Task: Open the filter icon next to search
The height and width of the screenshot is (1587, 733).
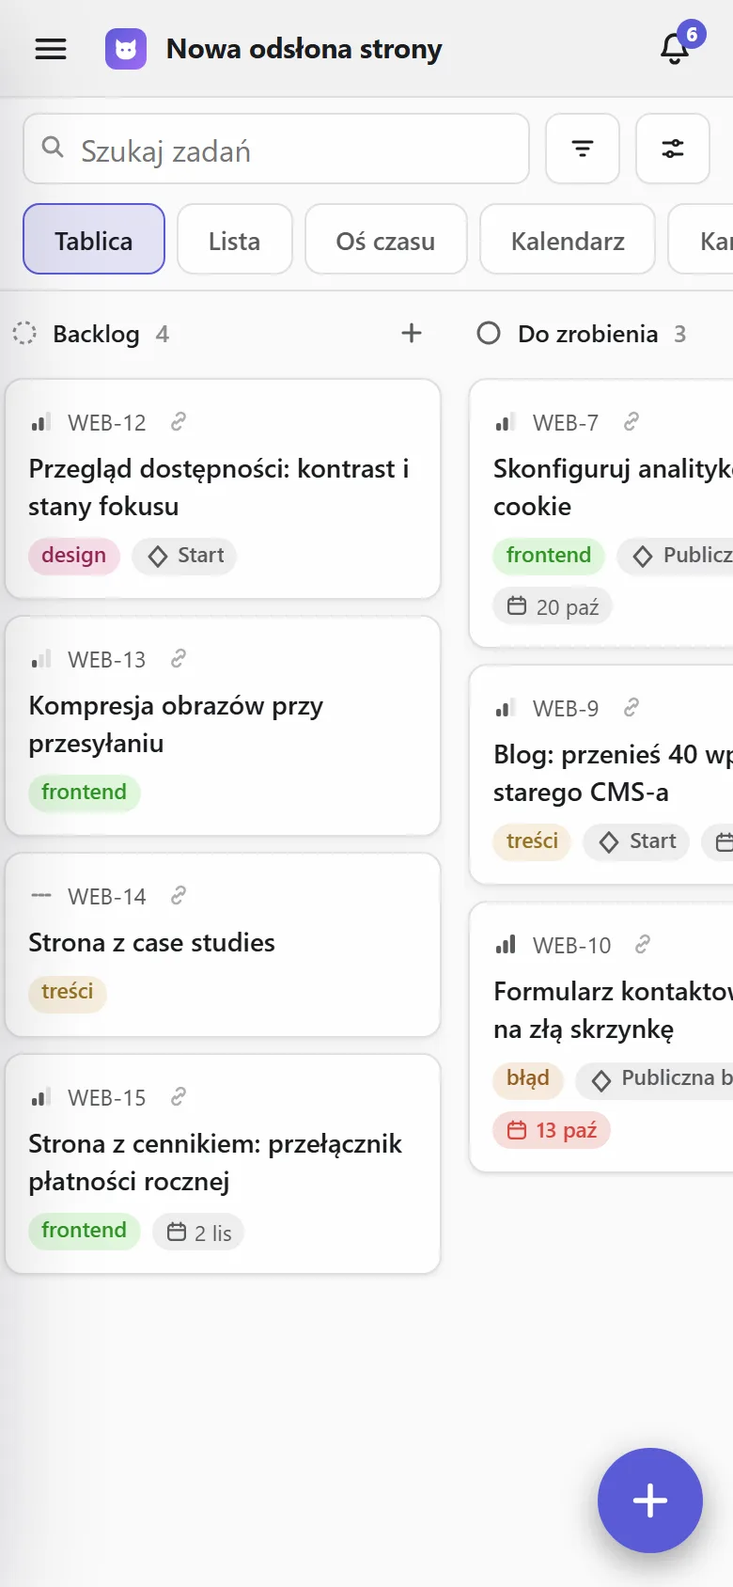Action: [x=583, y=149]
